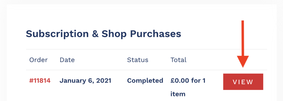Click the red arrow's vertical shaft
The image size is (283, 101).
(243, 38)
